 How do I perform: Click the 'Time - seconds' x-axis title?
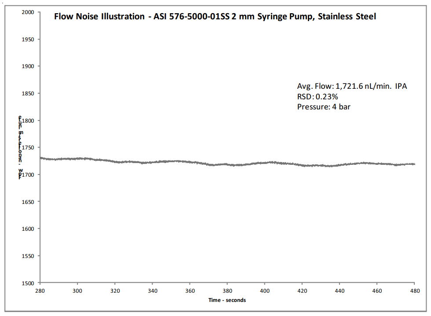pos(227,300)
